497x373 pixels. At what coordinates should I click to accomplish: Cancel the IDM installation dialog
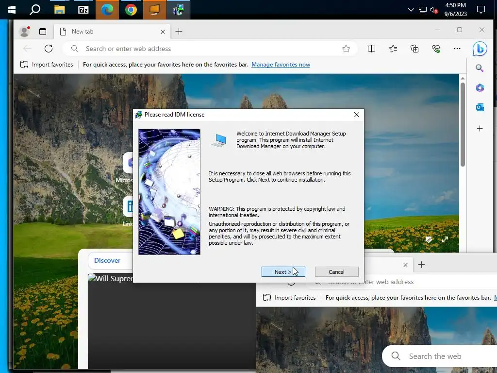click(x=337, y=272)
